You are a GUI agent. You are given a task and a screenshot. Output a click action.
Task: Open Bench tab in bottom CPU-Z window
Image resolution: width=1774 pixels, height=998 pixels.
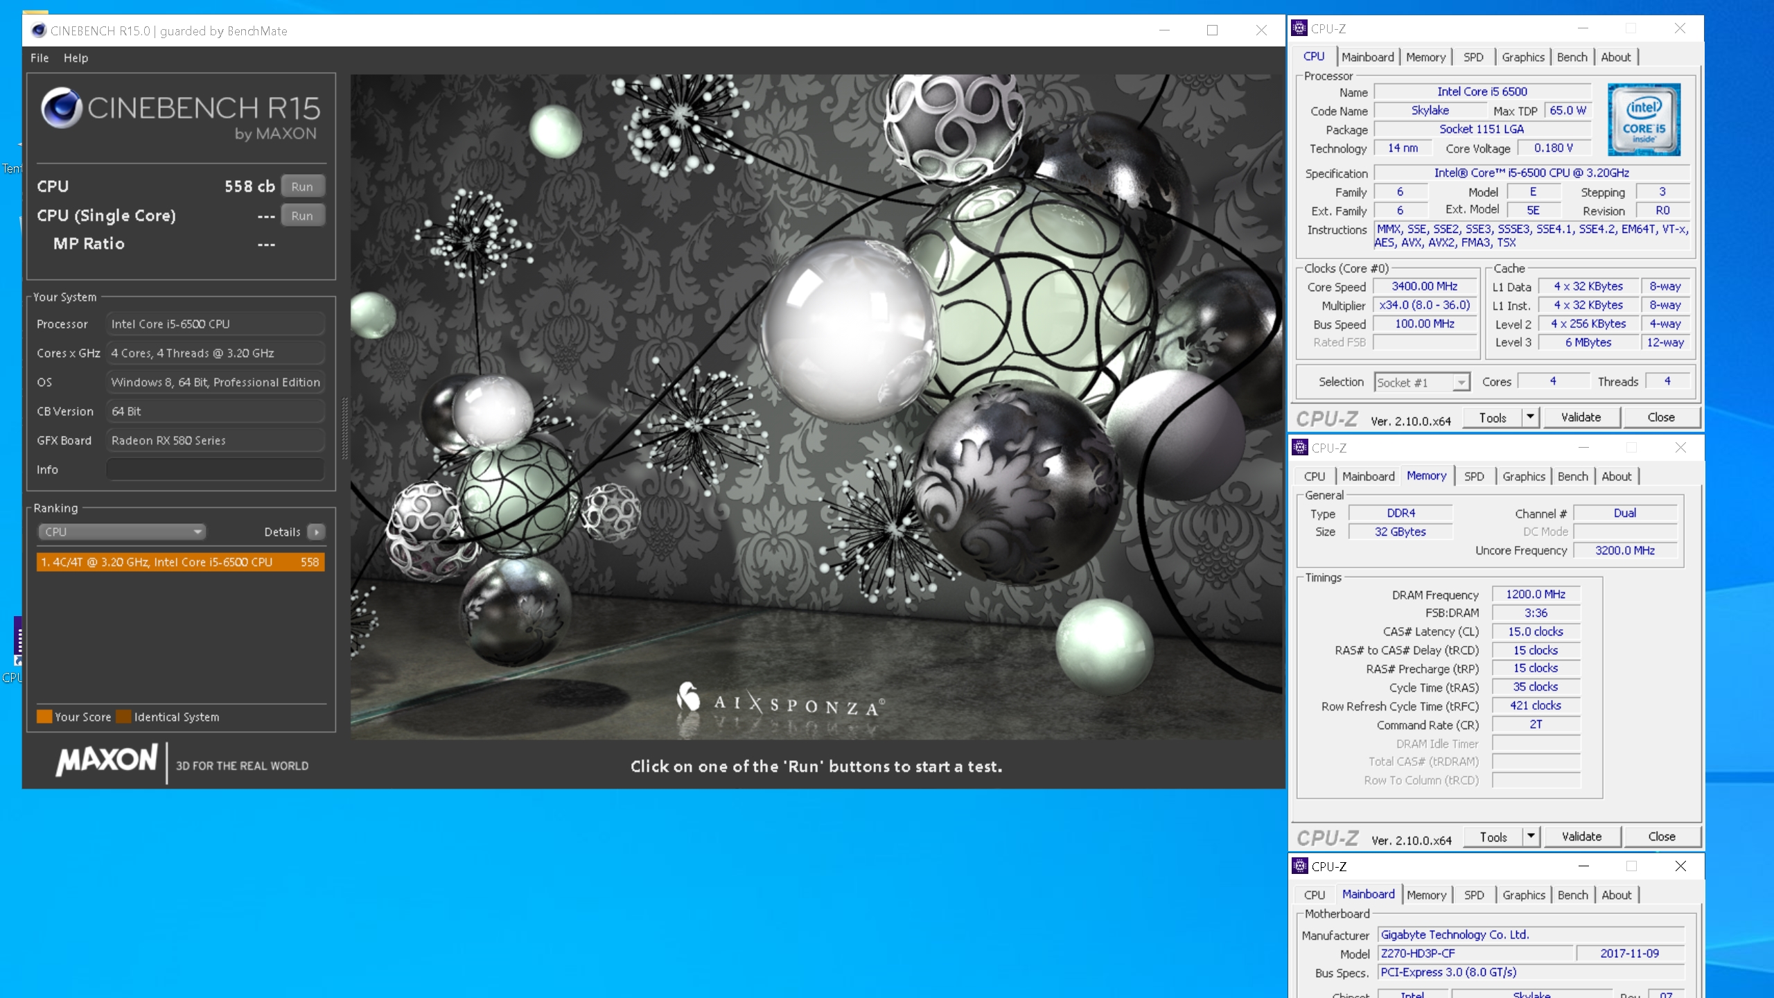[1572, 895]
